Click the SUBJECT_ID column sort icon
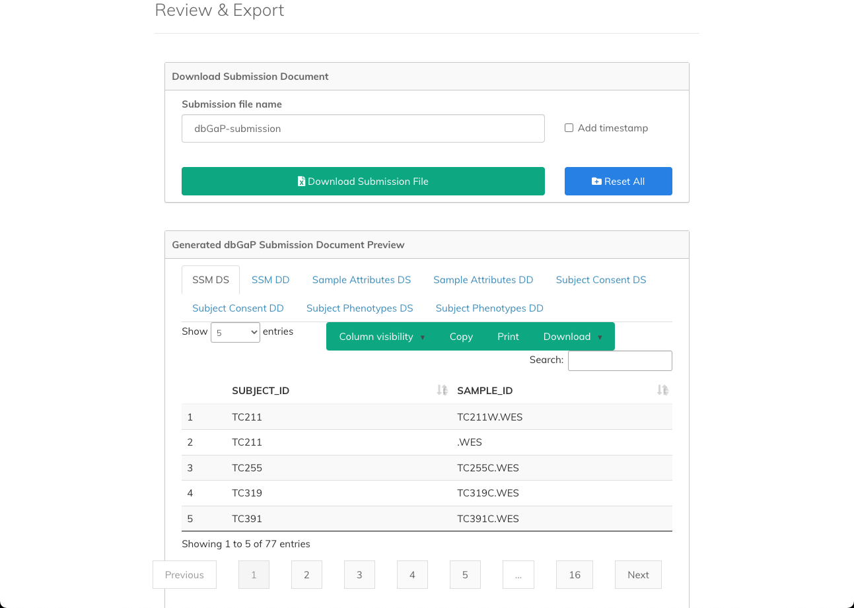Screen dimensions: 854x608 443,390
